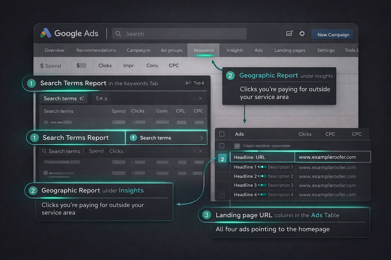The width and height of the screenshot is (391, 260).
Task: Open the URL in the Headline 2 row
Action: point(327,176)
